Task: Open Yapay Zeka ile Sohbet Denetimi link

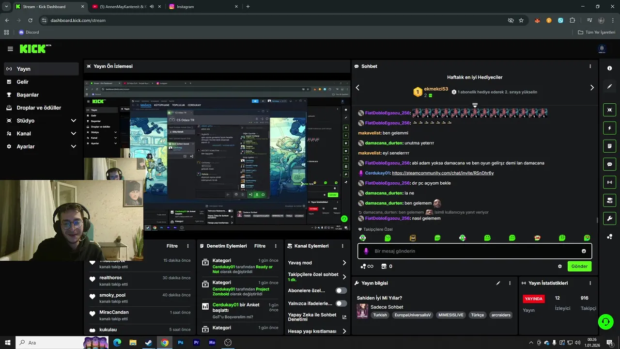Action: 317,317
